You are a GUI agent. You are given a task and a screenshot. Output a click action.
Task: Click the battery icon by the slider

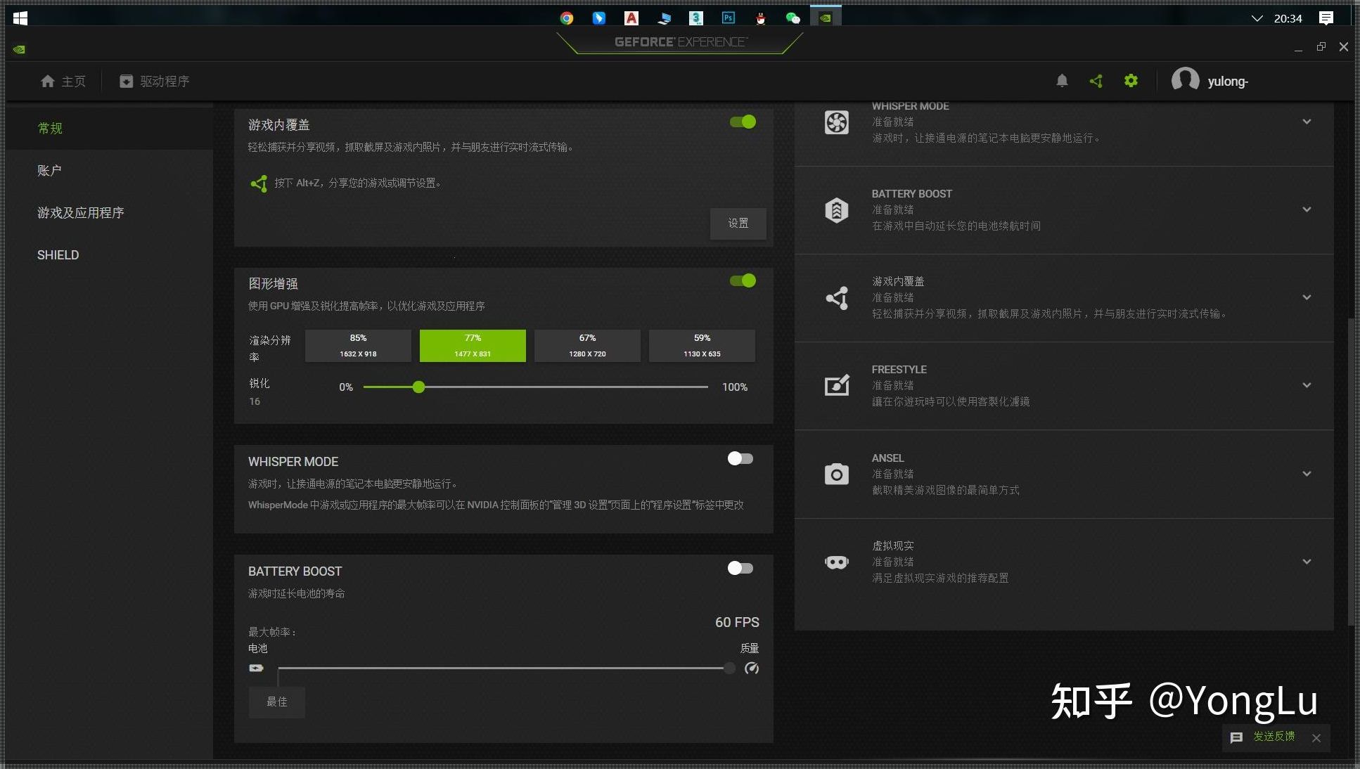click(256, 668)
